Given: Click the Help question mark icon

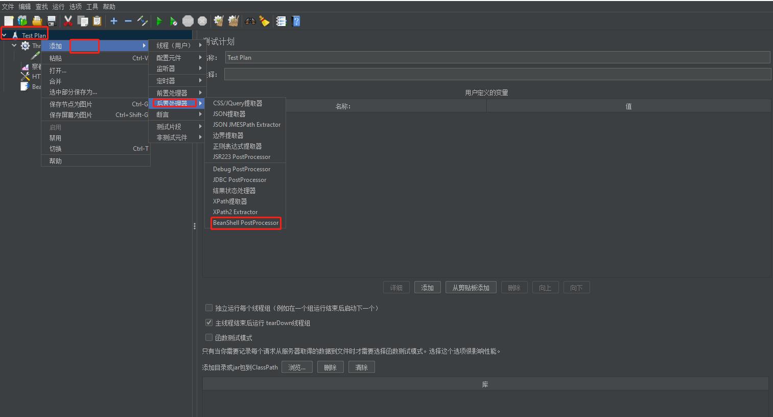Looking at the screenshot, I should pos(296,21).
